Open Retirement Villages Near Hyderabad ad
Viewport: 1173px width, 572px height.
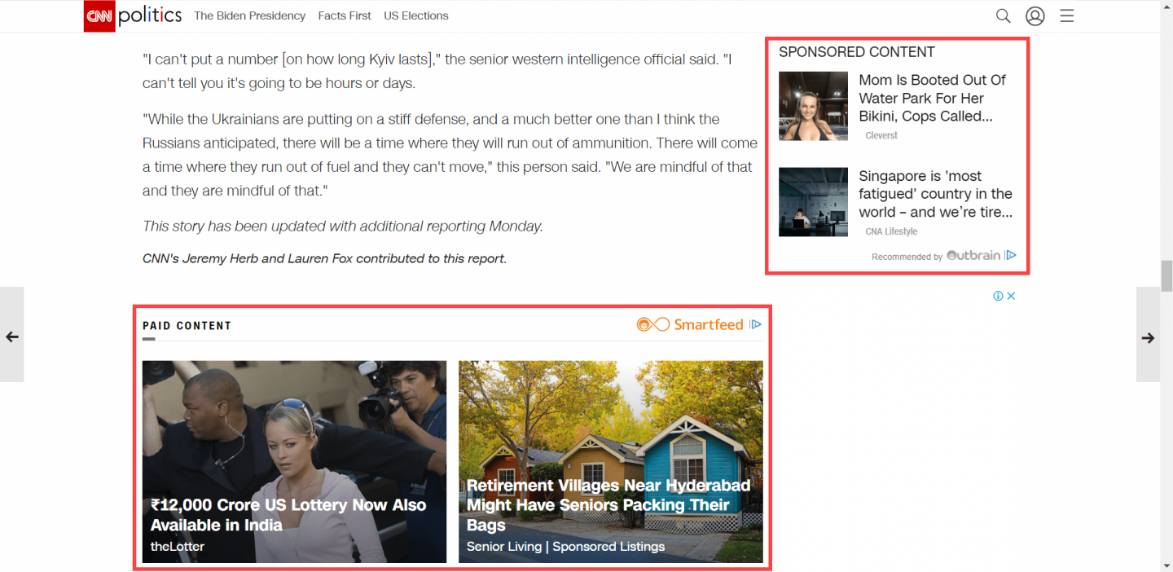(x=610, y=461)
